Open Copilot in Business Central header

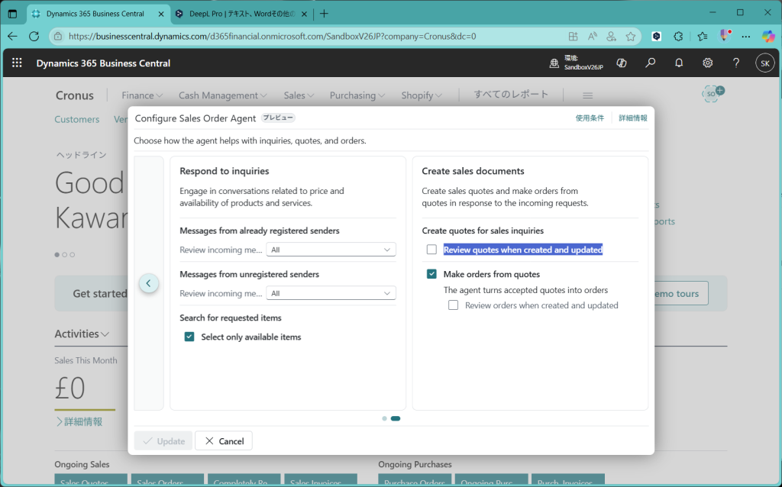pos(622,63)
